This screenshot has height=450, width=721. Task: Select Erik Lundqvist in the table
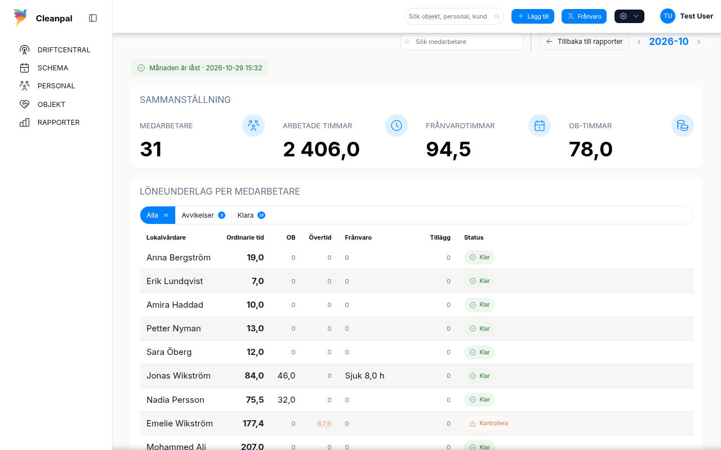[x=175, y=281]
